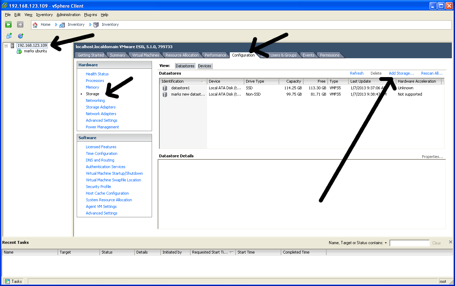Open datastore Properties link
This screenshot has height=286, width=455.
click(432, 157)
